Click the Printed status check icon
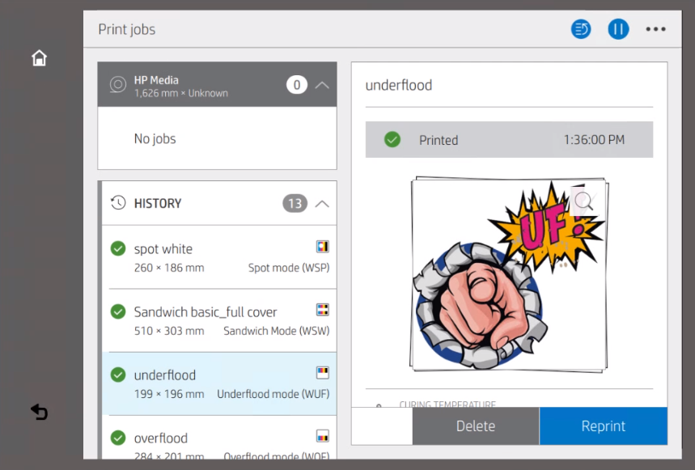The height and width of the screenshot is (470, 695). point(392,139)
